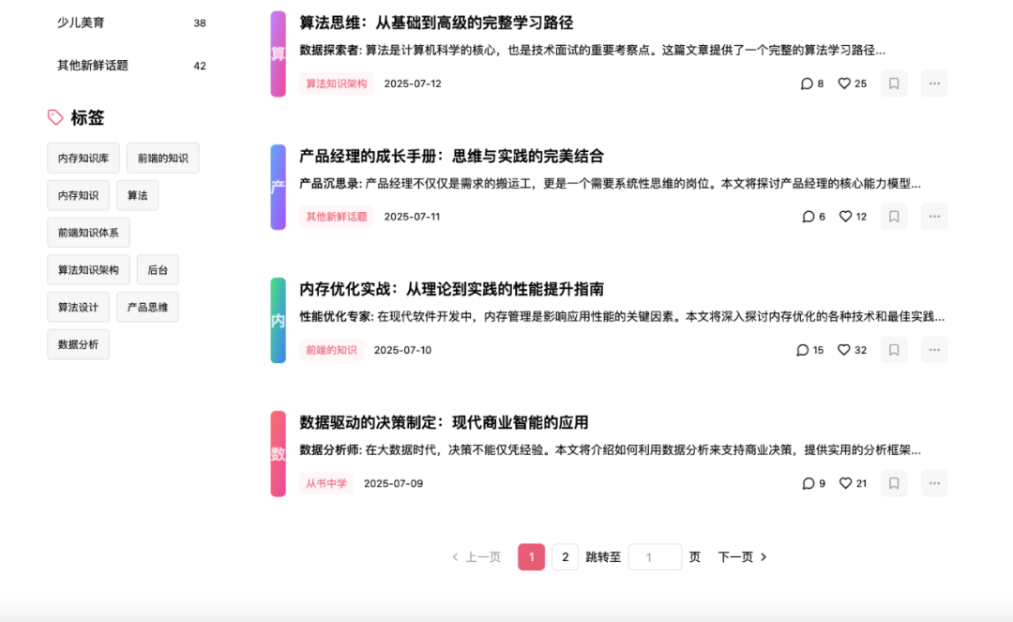
Task: Open the 算法思维 article title
Action: 436,23
